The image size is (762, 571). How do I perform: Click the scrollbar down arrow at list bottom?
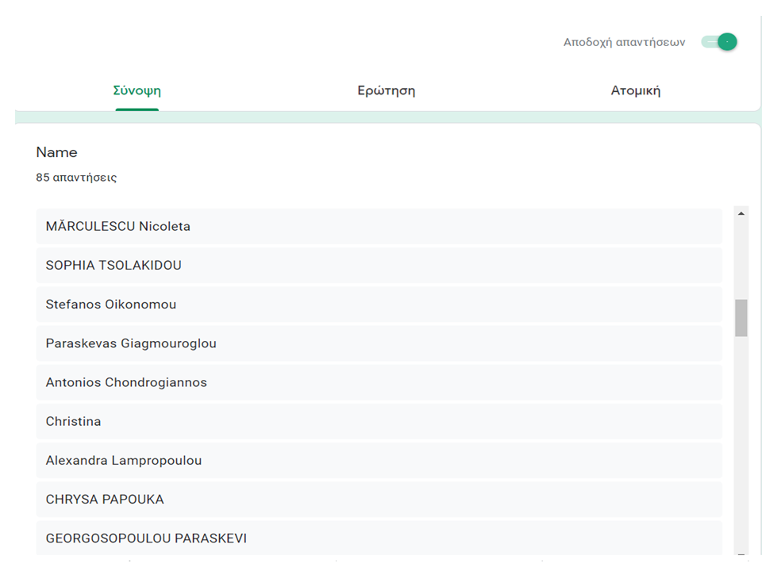741,554
